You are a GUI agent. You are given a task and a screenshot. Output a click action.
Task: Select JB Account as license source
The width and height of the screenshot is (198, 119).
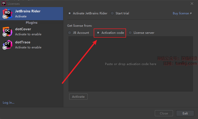70,33
